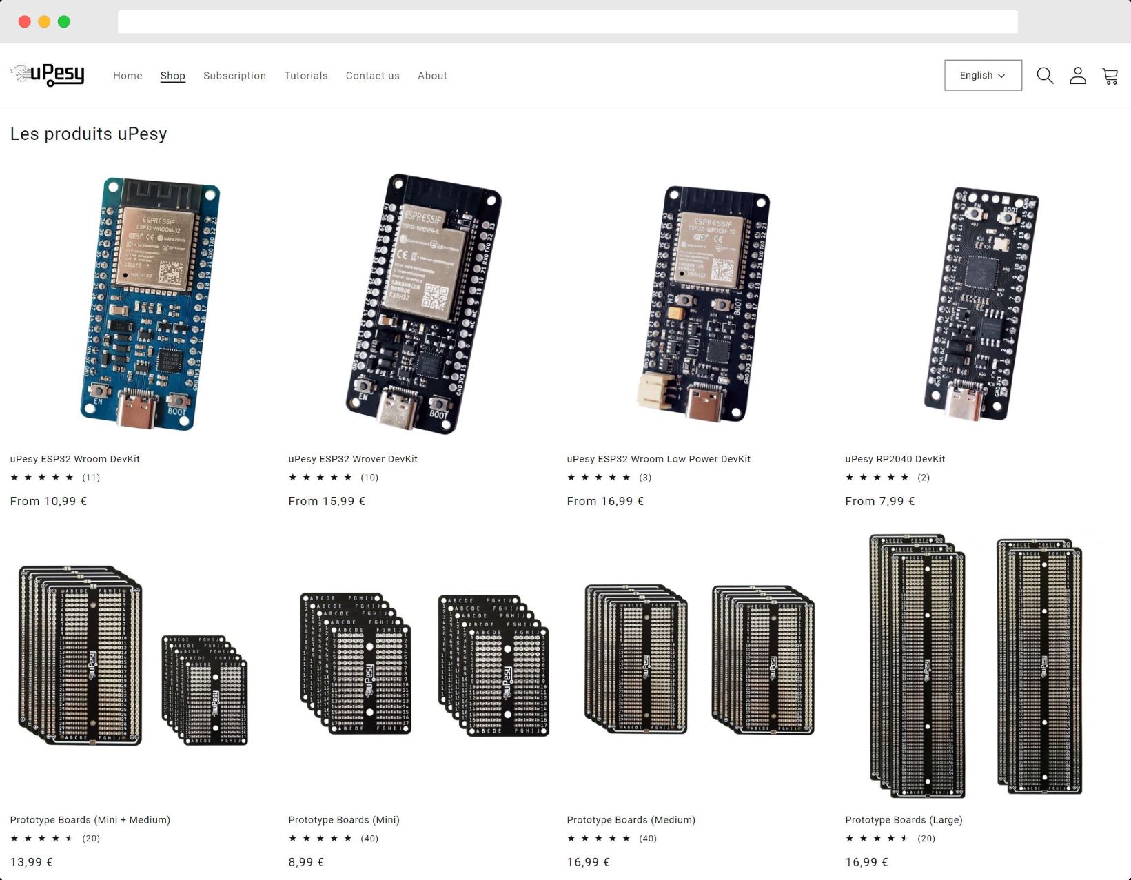The image size is (1131, 880).
Task: Click the Prototype Boards (Mini) image
Action: [425, 665]
